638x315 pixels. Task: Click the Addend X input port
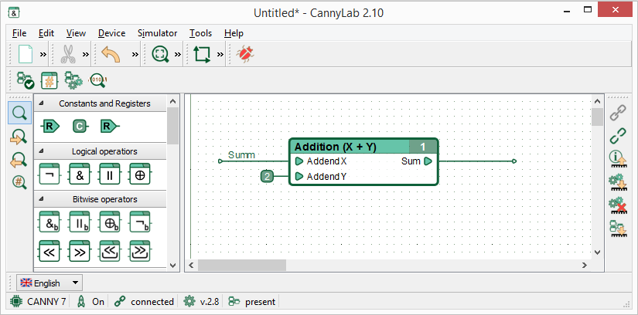299,161
